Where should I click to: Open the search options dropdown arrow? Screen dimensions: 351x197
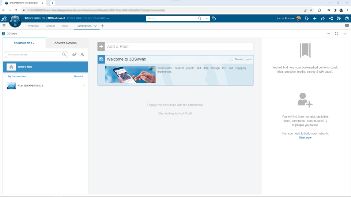206,18
